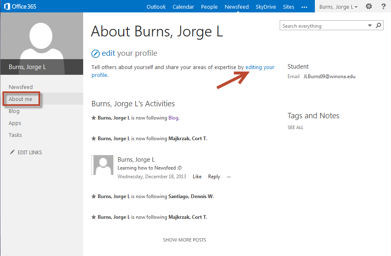Screen dimensions: 391x256
Task: Click the search magnifier icon
Action: tap(378, 26)
